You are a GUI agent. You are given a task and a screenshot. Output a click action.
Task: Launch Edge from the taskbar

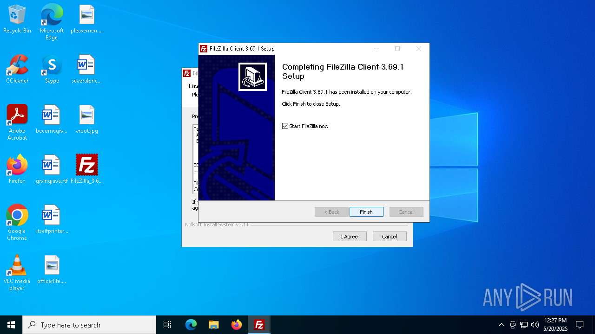pos(191,325)
